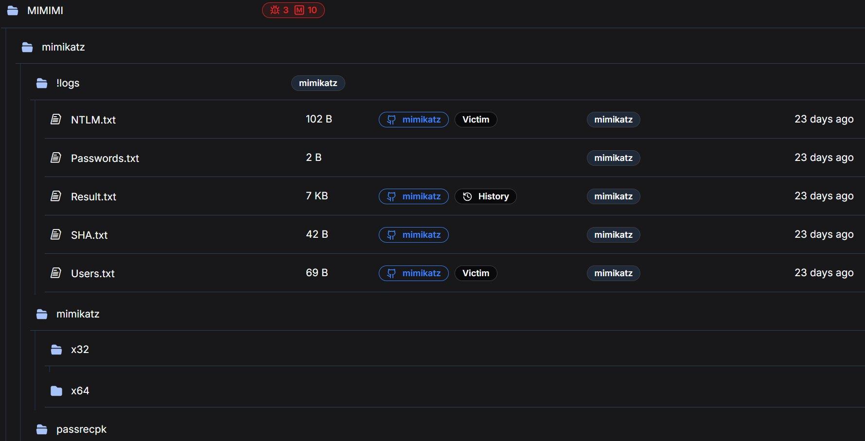The width and height of the screenshot is (865, 441).
Task: Select the Result.txt file entry
Action: point(94,196)
